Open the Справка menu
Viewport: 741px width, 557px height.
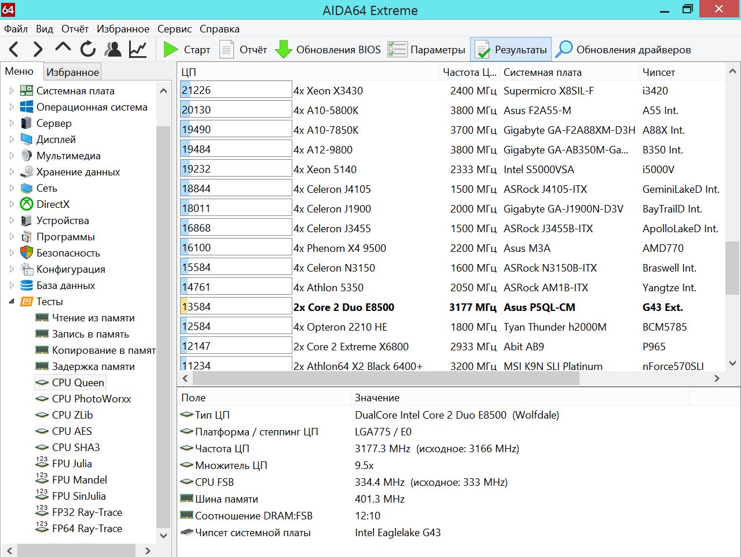click(x=219, y=29)
